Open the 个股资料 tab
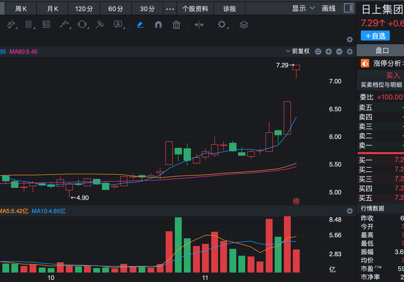Viewport: 404px width, 282px height. tap(195, 8)
